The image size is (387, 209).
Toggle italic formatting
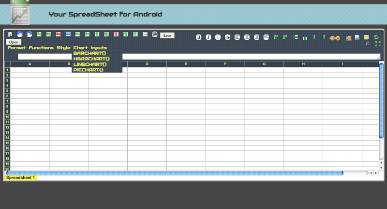coord(208,37)
